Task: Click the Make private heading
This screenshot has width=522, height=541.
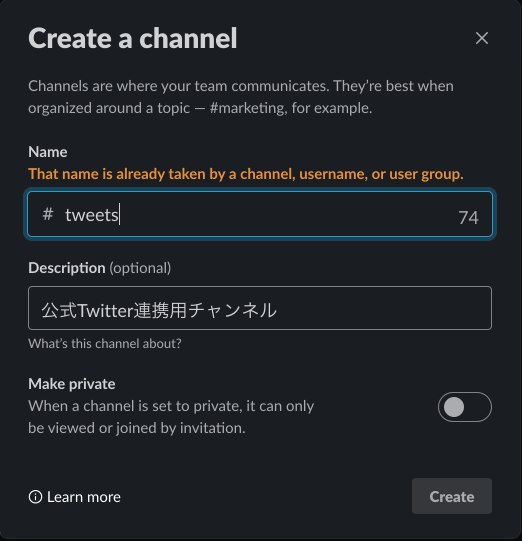Action: pyautogui.click(x=71, y=384)
